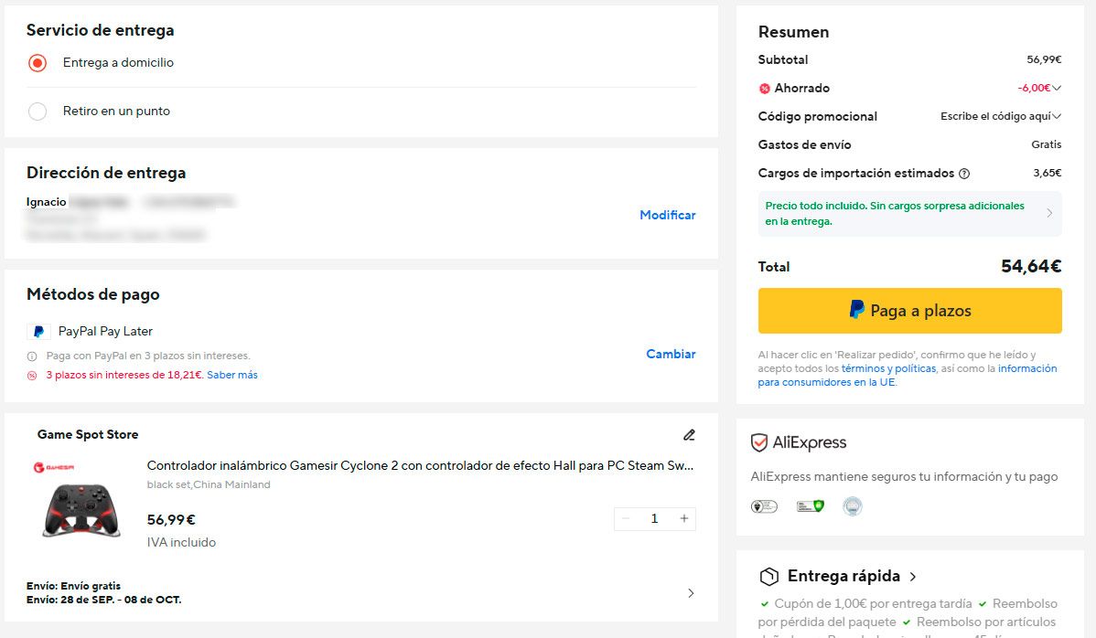Expand Entrega rápida details chevron

(912, 577)
